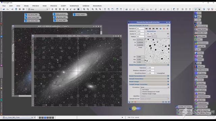Jump to last DBE sample
Image resolution: width=216 pixels, height=121 pixels.
(x=157, y=29)
